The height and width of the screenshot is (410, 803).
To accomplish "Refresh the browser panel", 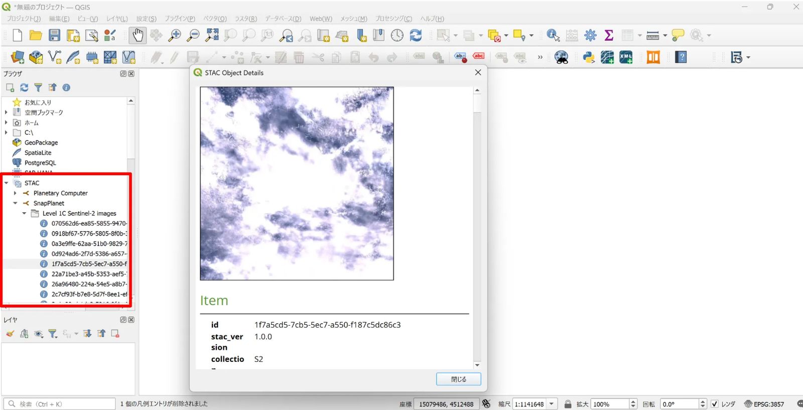I will coord(24,87).
